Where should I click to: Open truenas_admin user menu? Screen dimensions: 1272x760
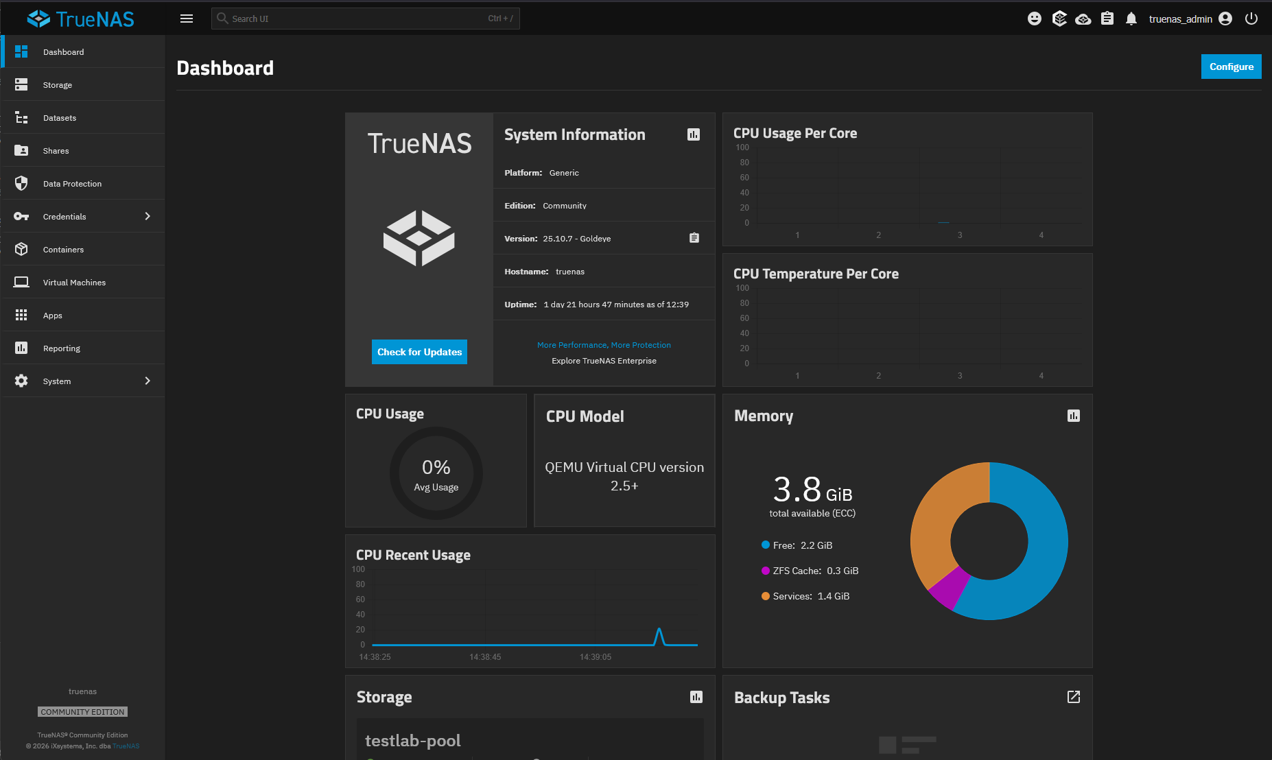pos(1190,19)
